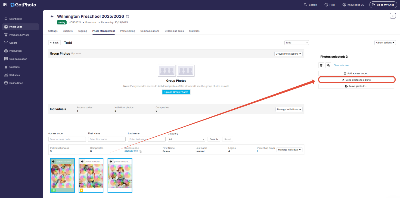
Task: Go back using the arrow beside the job title
Action: (52, 17)
